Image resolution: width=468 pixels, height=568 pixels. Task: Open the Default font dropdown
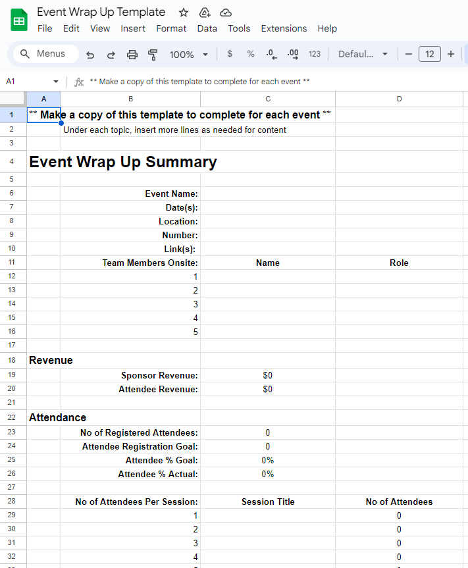coord(363,55)
